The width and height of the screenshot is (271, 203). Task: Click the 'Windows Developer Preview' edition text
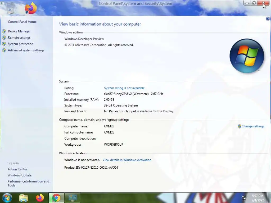click(84, 39)
